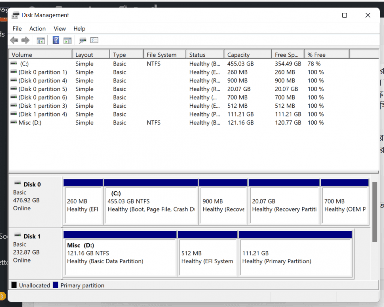Open the File menu
The height and width of the screenshot is (307, 384).
(x=17, y=29)
